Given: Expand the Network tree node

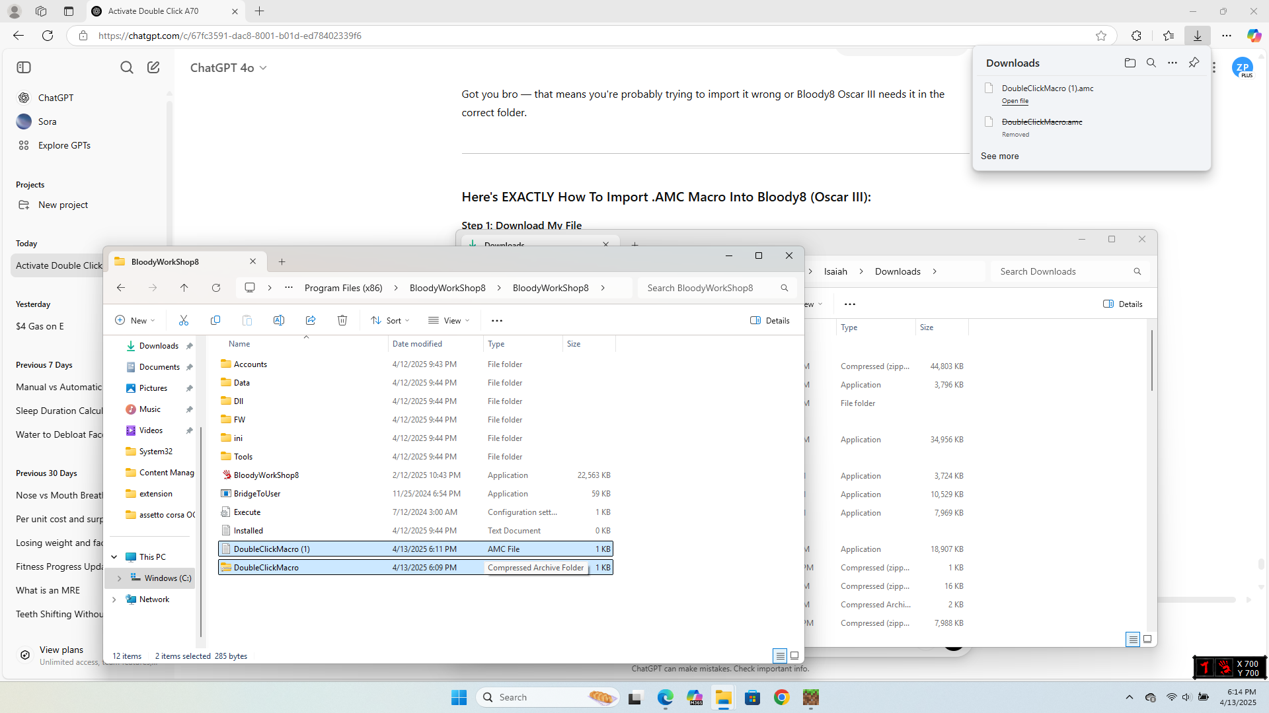Looking at the screenshot, I should [x=114, y=599].
